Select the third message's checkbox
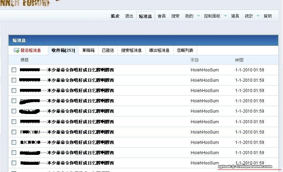The image size is (283, 172). tap(14, 90)
